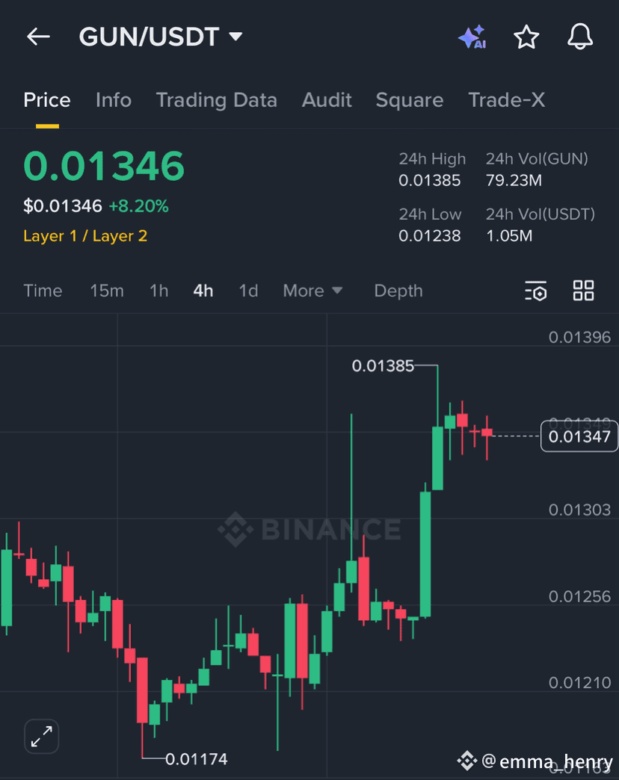619x780 pixels.
Task: Open the AI assistant sparkle icon
Action: [472, 37]
